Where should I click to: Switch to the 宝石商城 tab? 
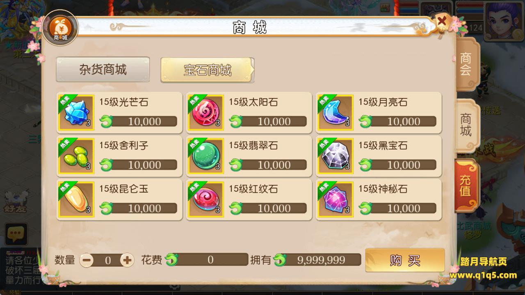(x=207, y=70)
